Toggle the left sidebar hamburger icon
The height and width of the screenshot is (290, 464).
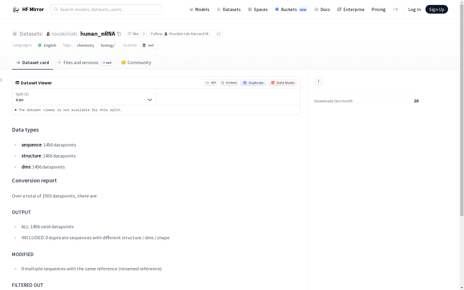click(x=1, y=80)
